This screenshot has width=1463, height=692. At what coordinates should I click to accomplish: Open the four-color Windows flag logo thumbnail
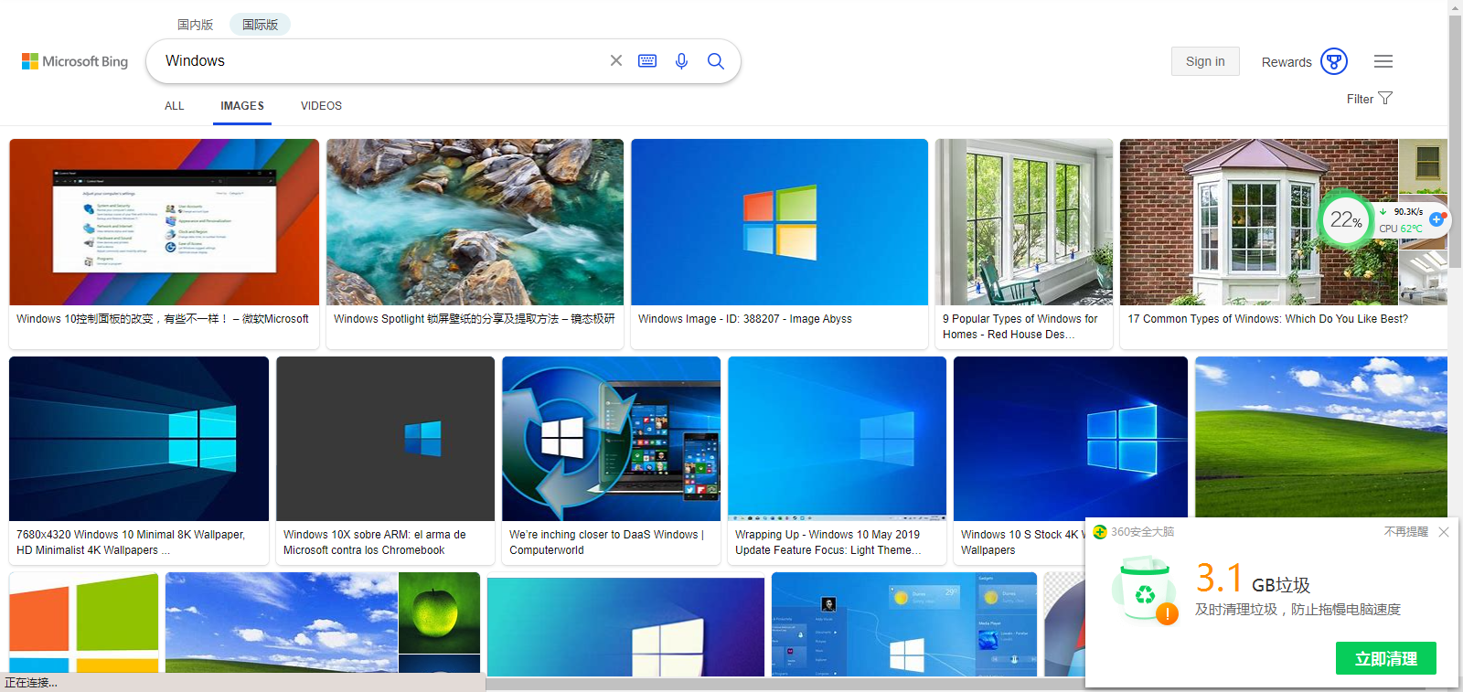pyautogui.click(x=84, y=624)
